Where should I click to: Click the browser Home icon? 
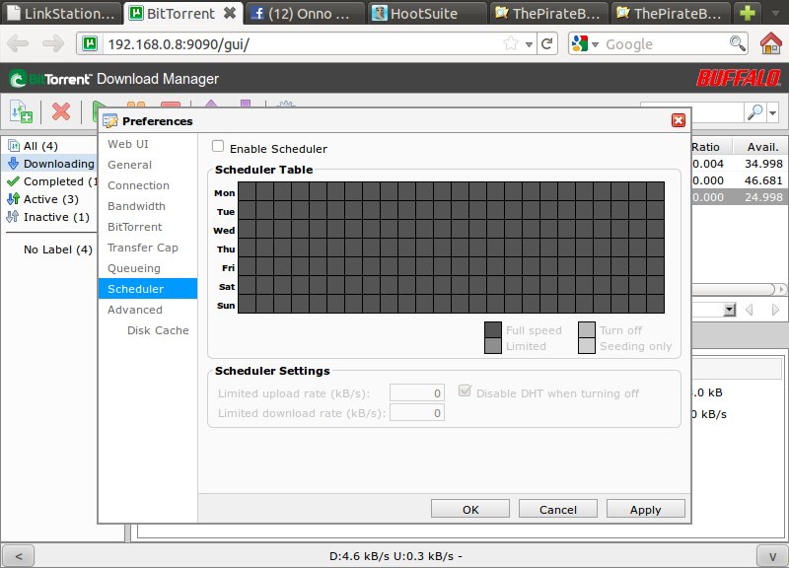tap(771, 44)
